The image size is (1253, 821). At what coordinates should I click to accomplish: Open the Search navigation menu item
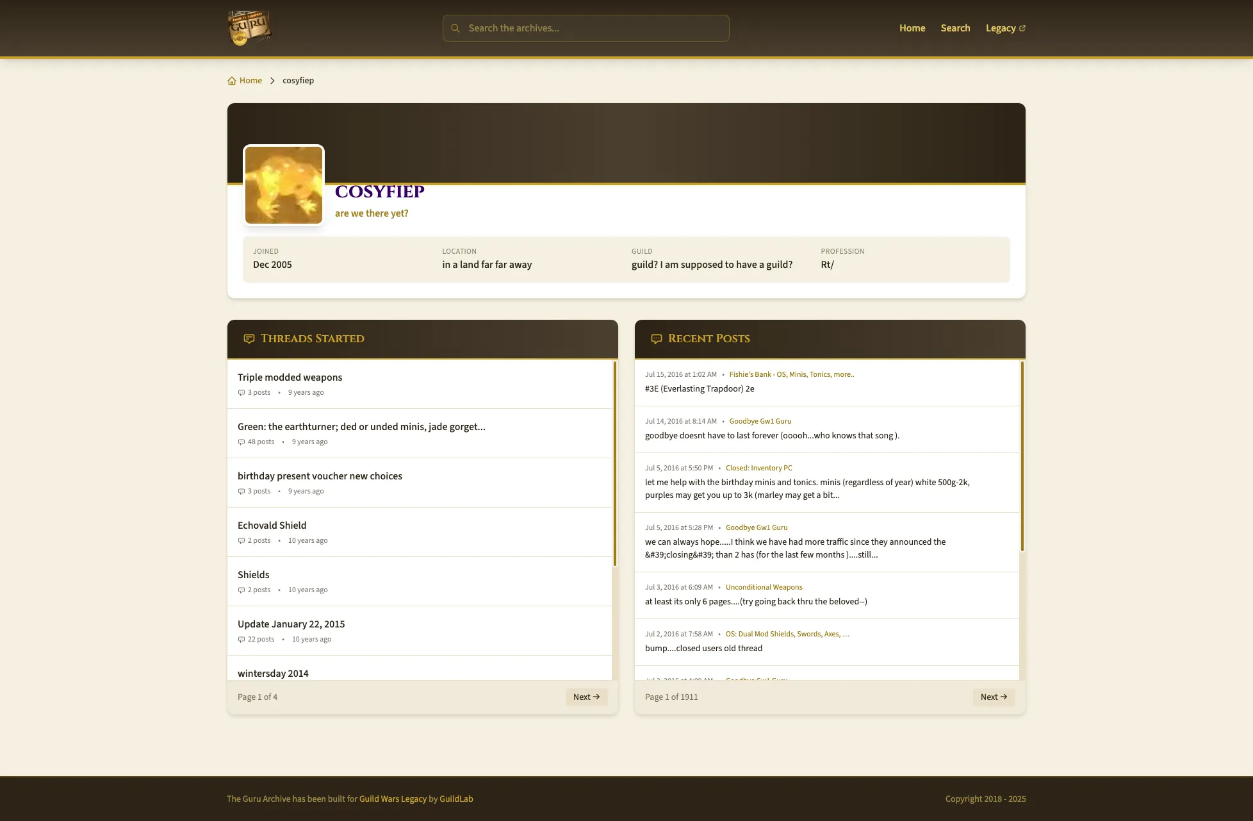point(955,28)
